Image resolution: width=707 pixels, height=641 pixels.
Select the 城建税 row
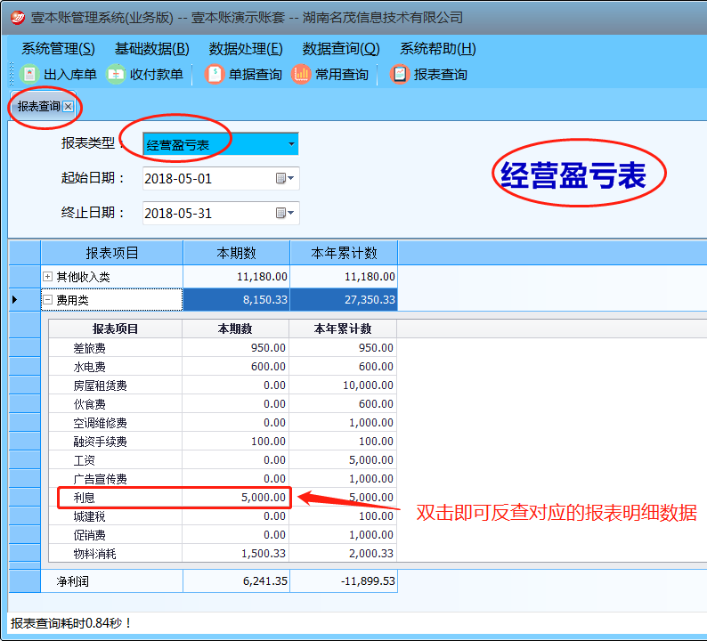point(223,516)
